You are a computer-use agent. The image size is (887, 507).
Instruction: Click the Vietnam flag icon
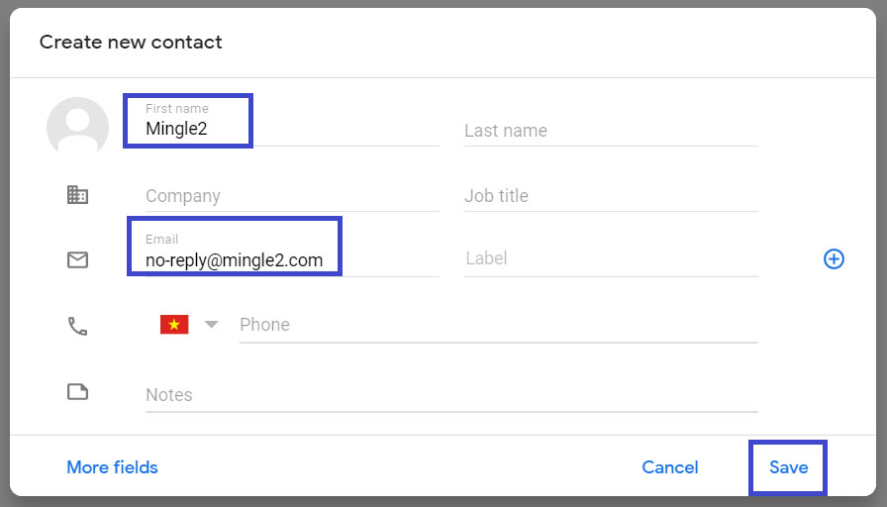click(x=174, y=325)
